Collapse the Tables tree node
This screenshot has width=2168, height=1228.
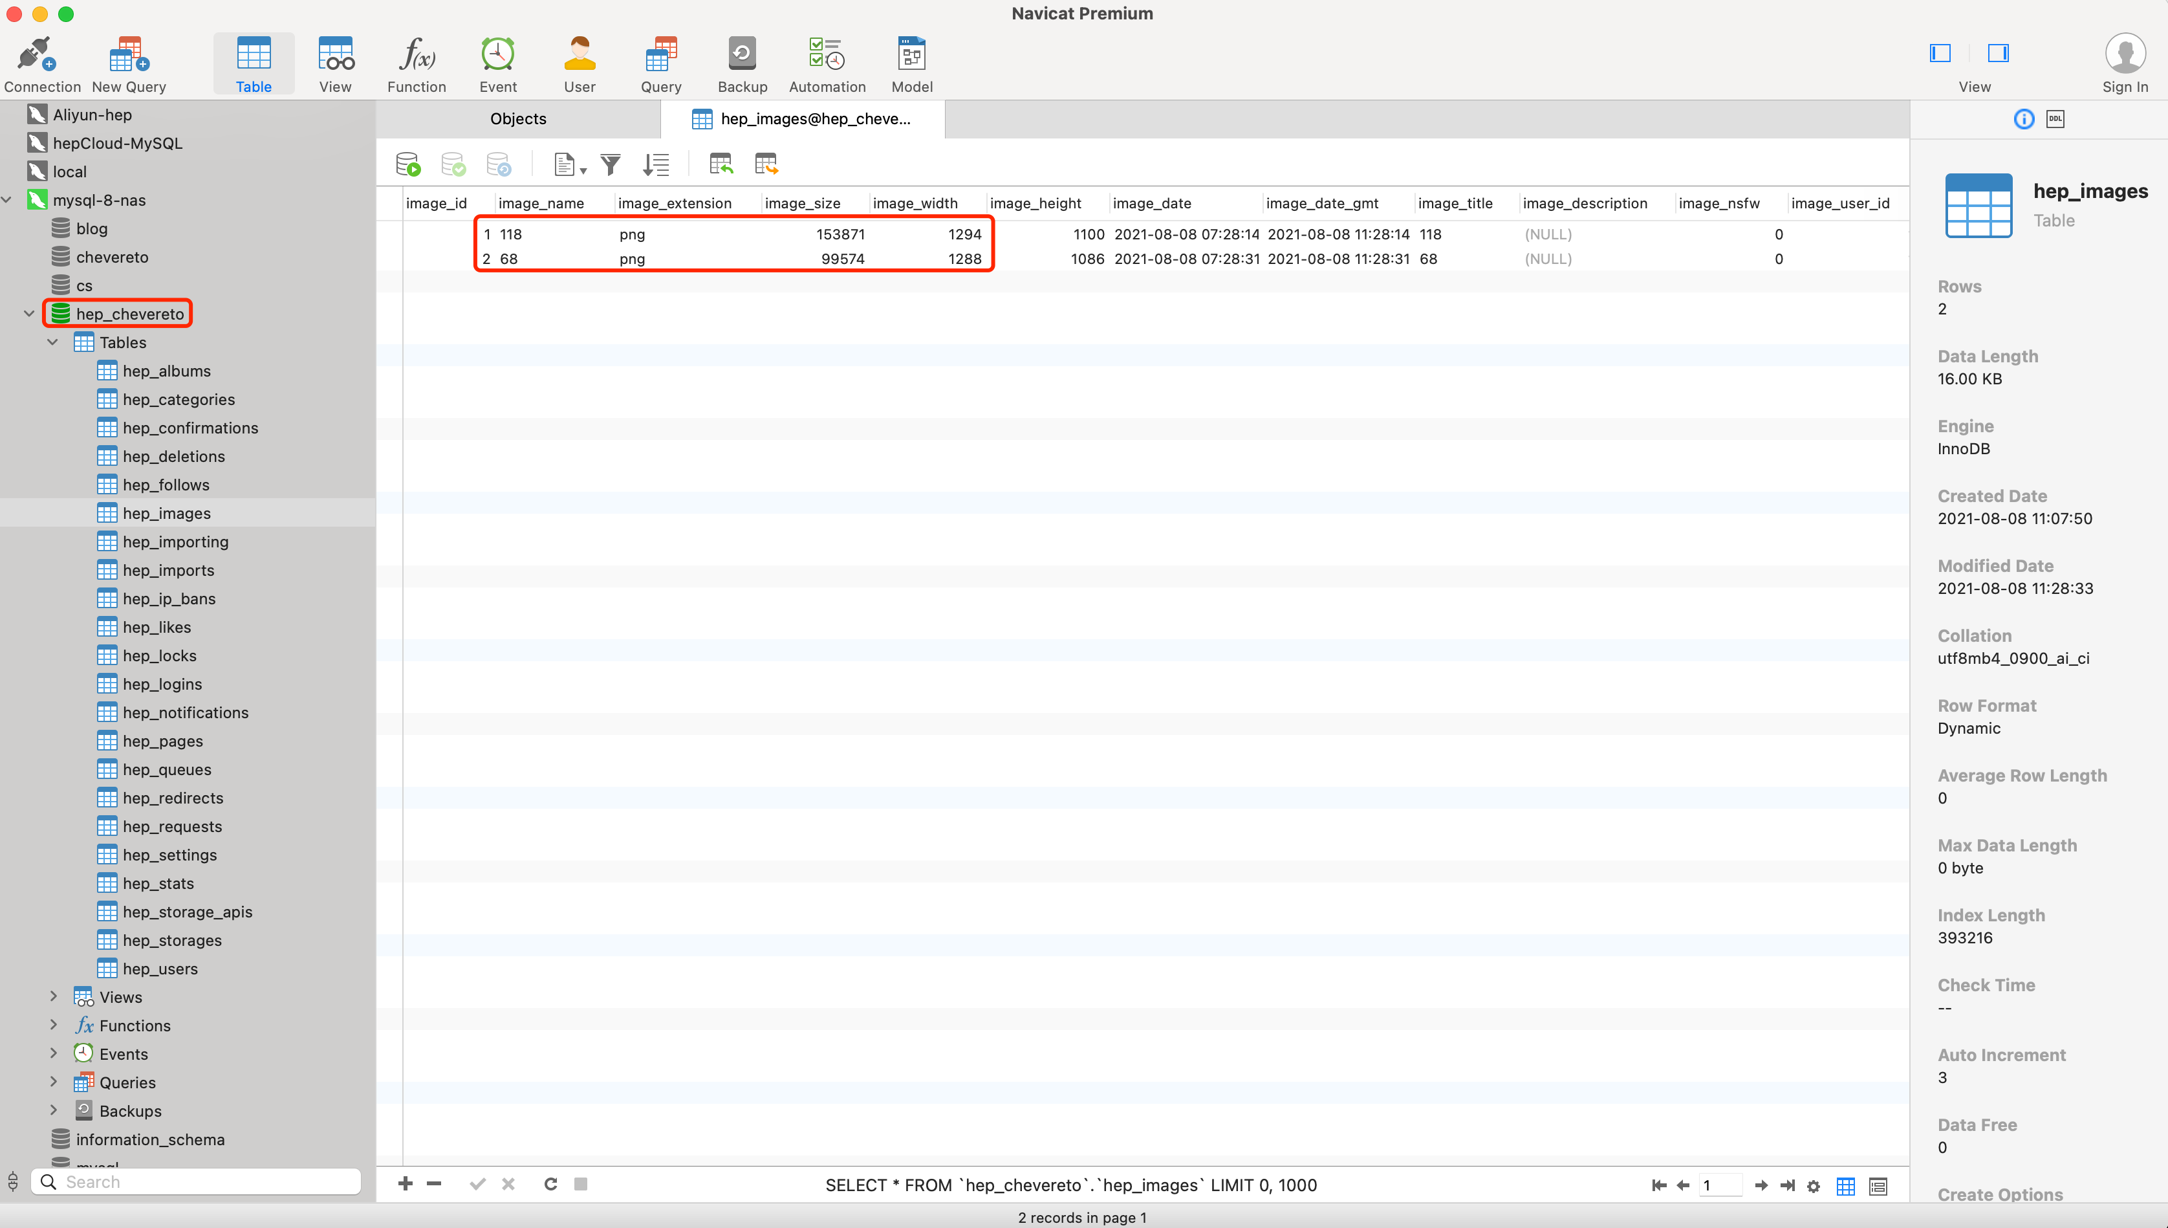tap(53, 342)
